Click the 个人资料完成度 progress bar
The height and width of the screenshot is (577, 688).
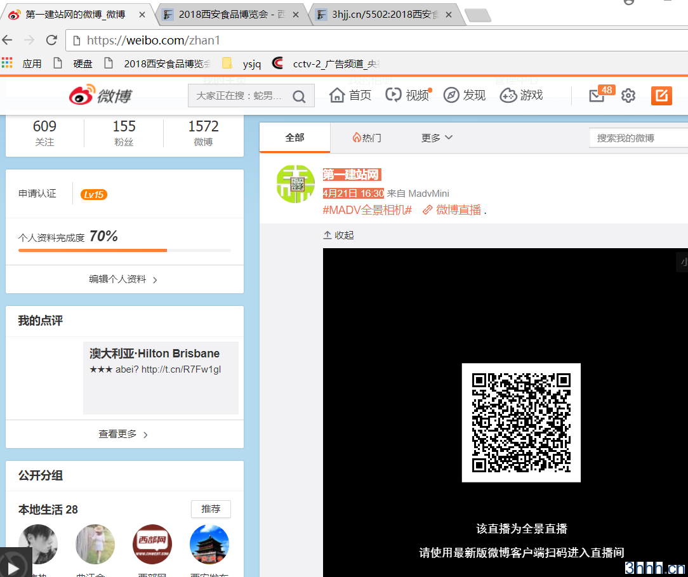pyautogui.click(x=124, y=250)
